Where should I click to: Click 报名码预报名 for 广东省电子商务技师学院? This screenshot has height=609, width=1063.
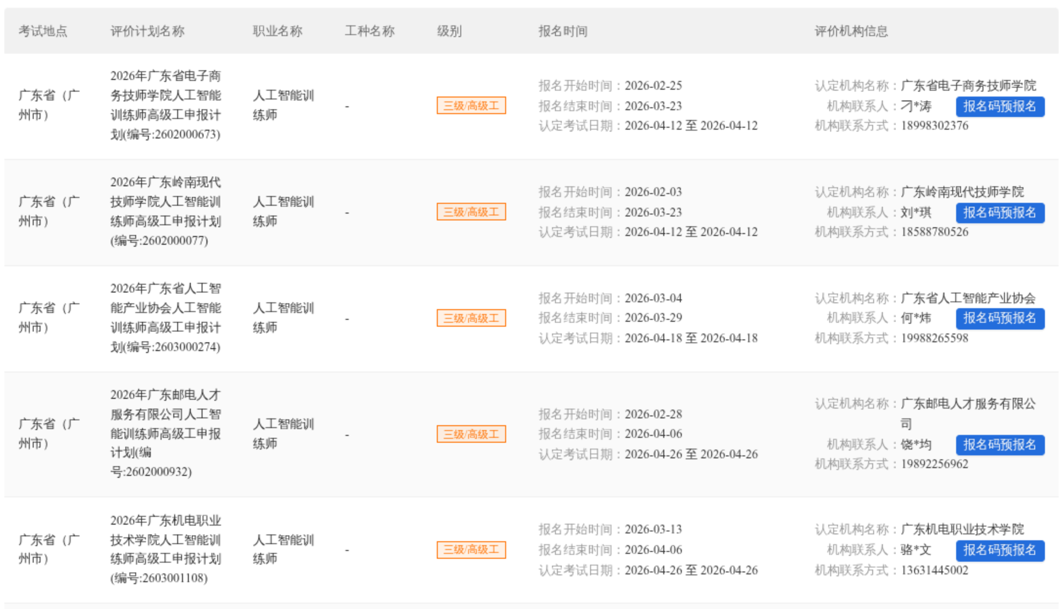1000,106
